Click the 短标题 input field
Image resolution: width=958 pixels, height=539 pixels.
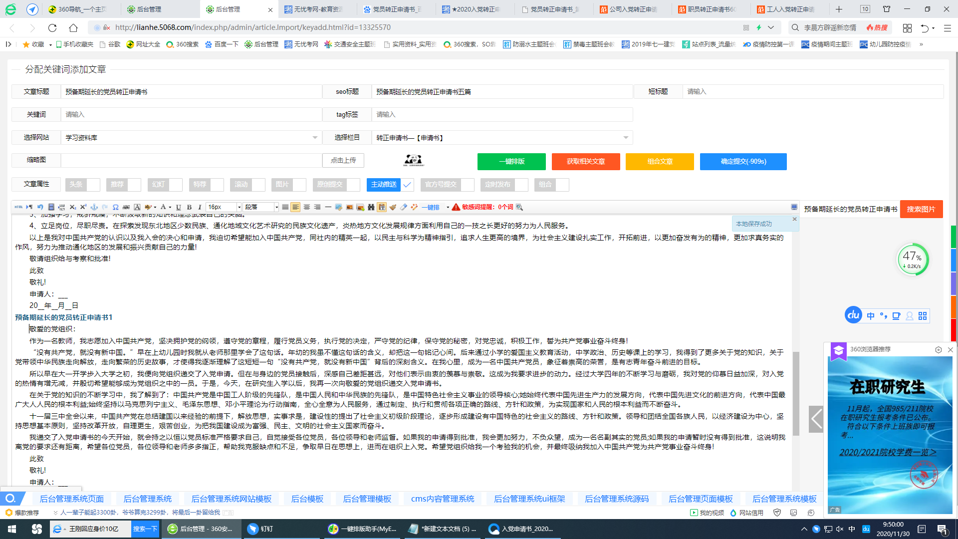point(812,92)
